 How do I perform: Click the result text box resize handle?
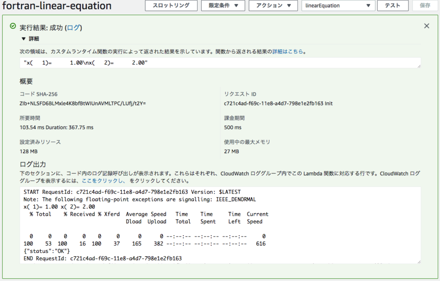click(x=419, y=66)
